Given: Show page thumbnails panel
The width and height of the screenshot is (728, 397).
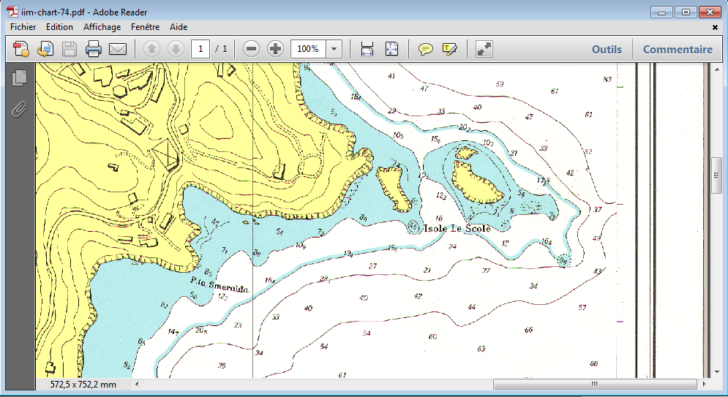Looking at the screenshot, I should pos(19,77).
